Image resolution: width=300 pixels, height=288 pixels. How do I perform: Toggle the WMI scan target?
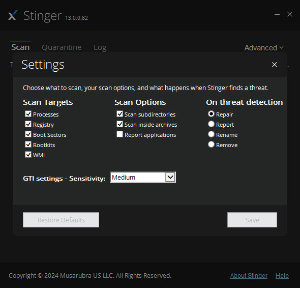pos(28,155)
